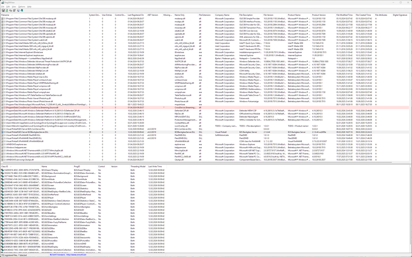Screen dimensions: 412x257
Task: Click the class icon for B2S.formMode
Action: pyautogui.click(x=2, y=179)
